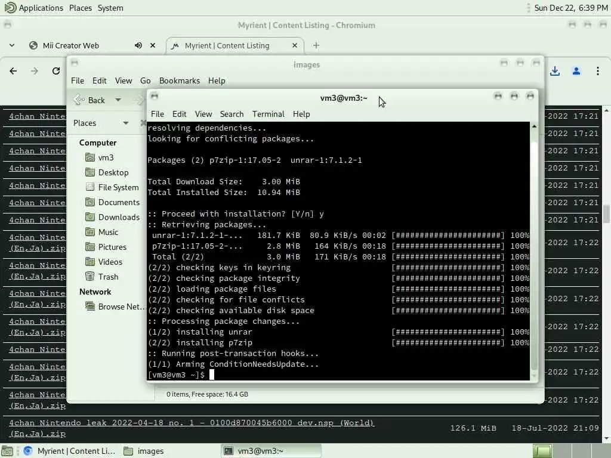Close the Myrient Content Listing tab
Screen dimensions: 611x458
click(295, 45)
